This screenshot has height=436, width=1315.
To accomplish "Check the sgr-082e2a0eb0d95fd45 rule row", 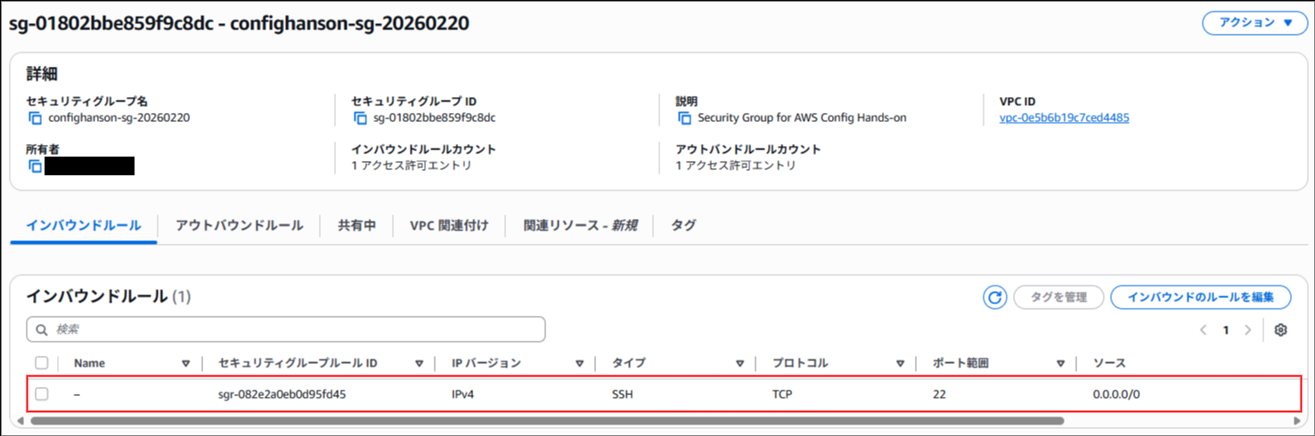I will (x=42, y=393).
